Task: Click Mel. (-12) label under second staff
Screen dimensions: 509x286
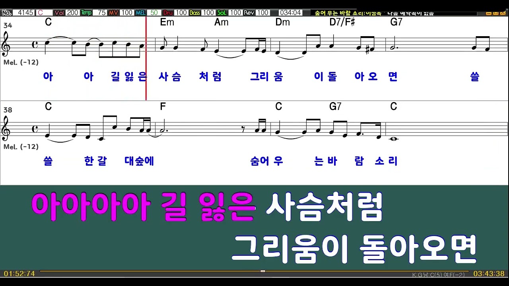Action: pos(21,147)
